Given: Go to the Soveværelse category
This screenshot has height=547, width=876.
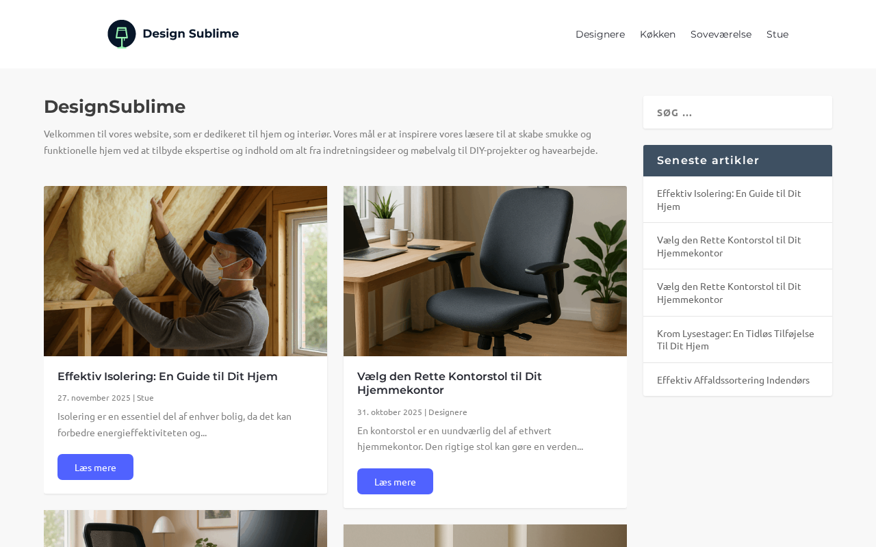Looking at the screenshot, I should coord(721,34).
